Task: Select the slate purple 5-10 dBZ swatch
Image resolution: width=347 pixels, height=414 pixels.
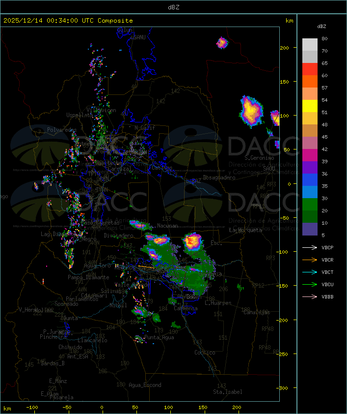Action: (x=310, y=229)
